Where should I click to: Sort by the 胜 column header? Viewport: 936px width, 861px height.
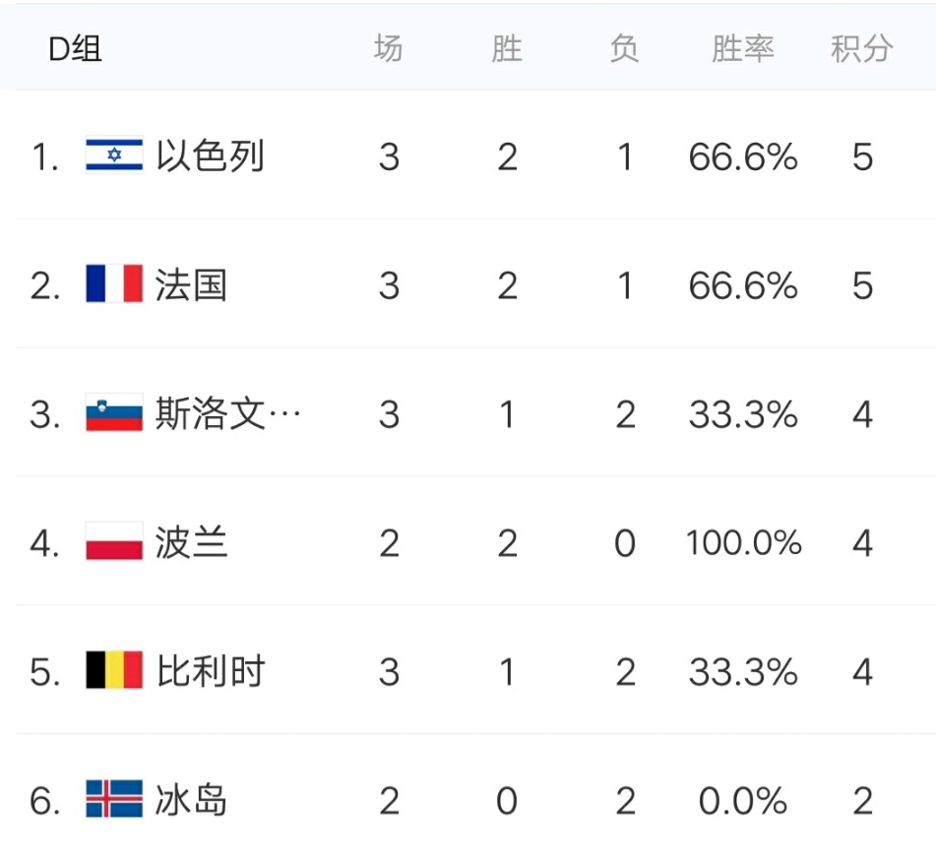point(507,48)
